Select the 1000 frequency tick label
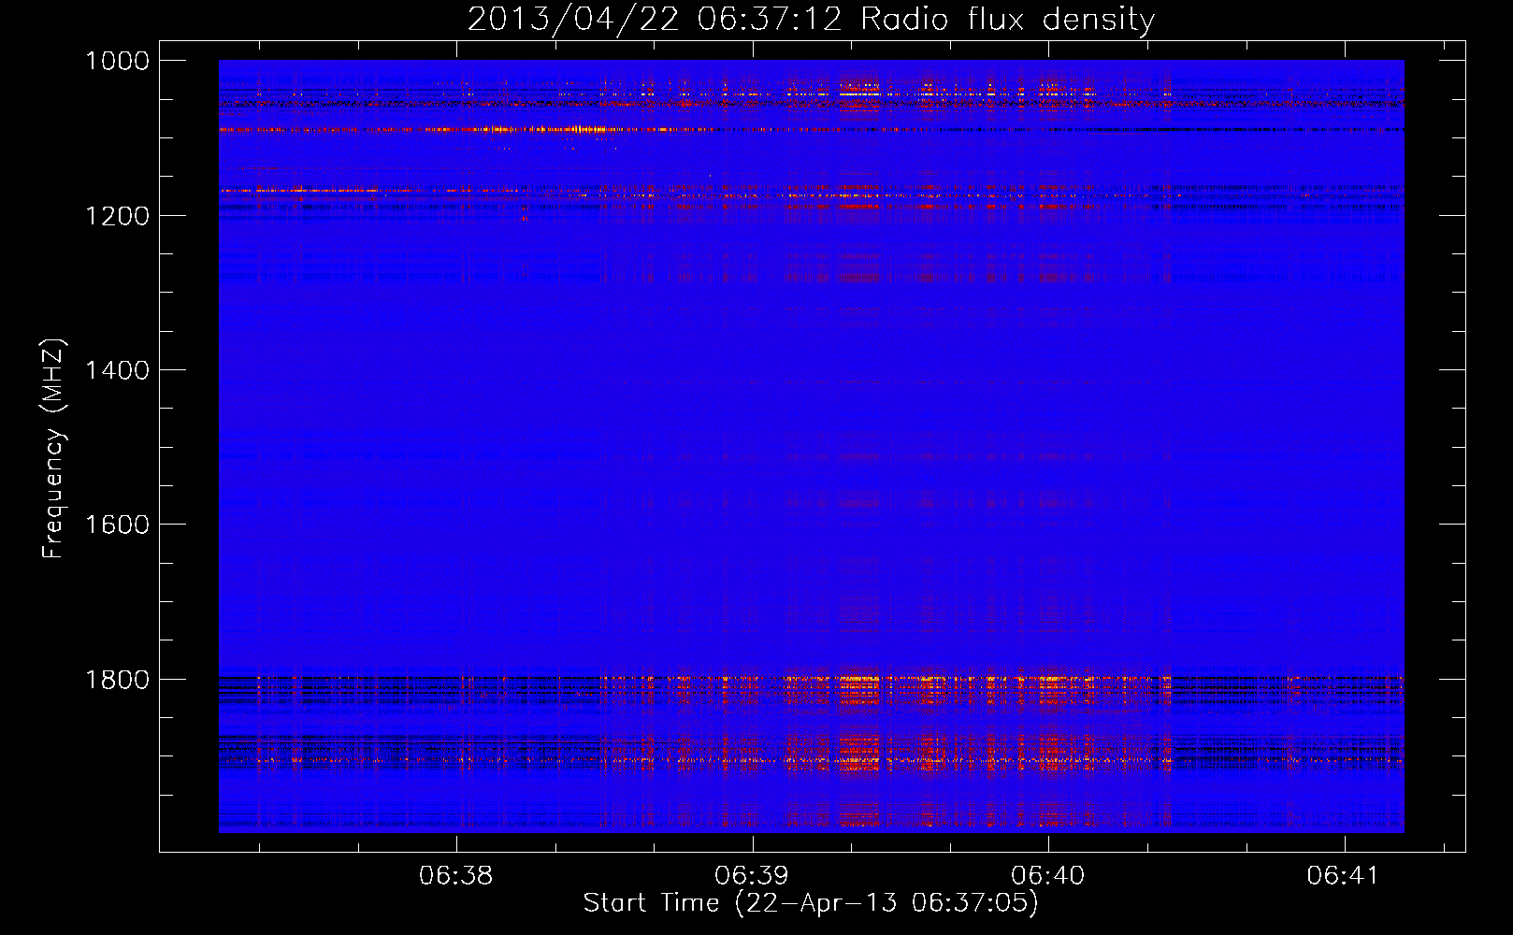1513x935 pixels. pos(117,61)
